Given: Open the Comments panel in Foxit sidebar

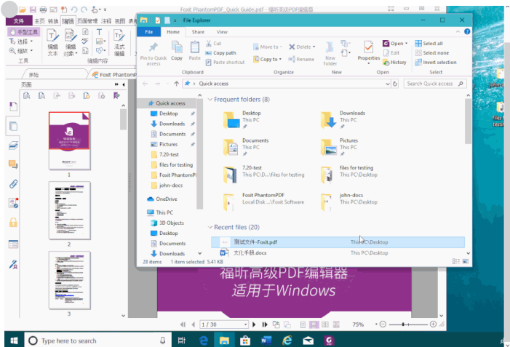Looking at the screenshot, I should click(13, 164).
